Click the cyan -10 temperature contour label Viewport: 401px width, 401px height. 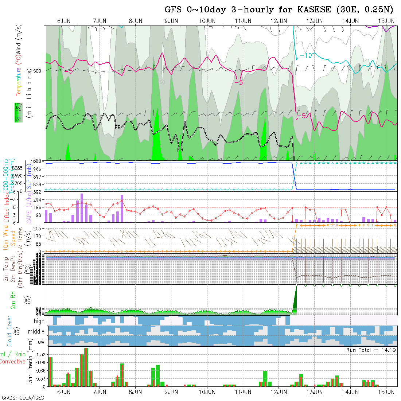tap(305, 55)
